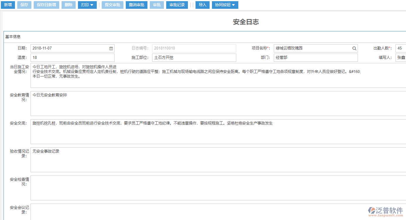Click the 删除 toolbar button

(x=68, y=5)
